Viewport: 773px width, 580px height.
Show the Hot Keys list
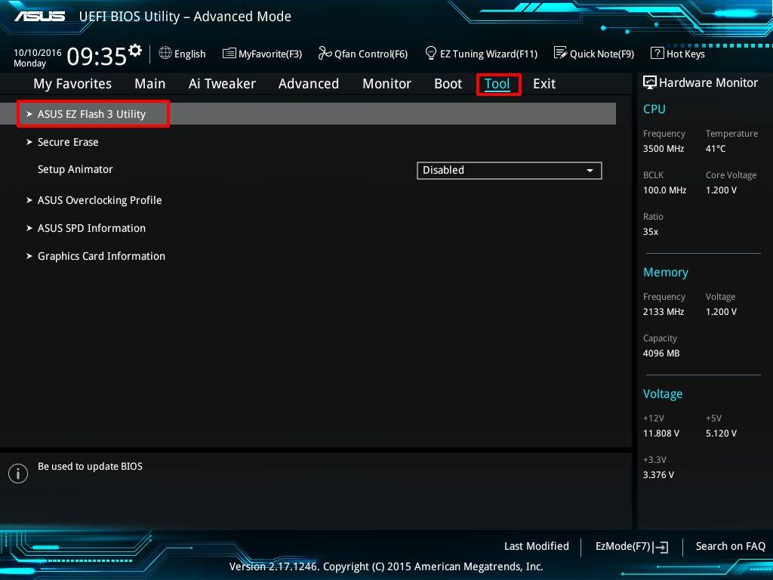685,54
